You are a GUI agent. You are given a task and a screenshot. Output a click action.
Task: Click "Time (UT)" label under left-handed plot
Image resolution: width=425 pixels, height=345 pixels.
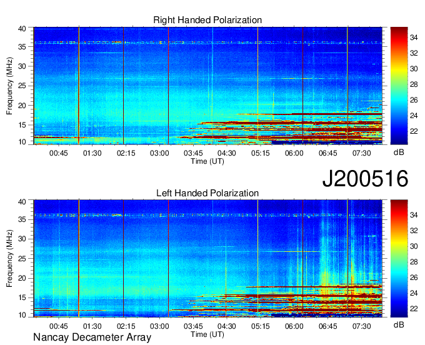point(207,334)
